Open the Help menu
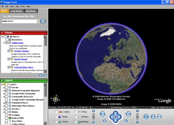174x125 pixels. (x=28, y=6)
